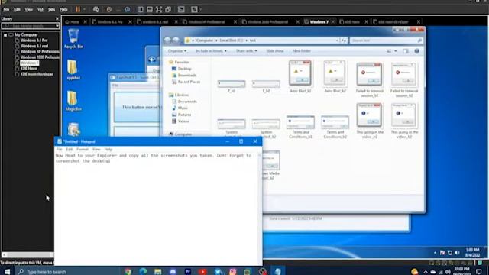Enter full screen mode toolbar icon
489x275 pixels.
coord(159,10)
